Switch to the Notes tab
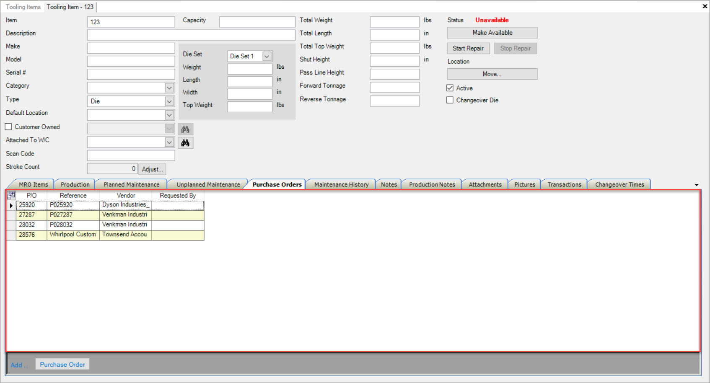 coord(389,184)
